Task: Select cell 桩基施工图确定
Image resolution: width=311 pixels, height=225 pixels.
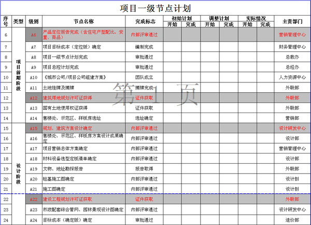Action: [x=83, y=179]
